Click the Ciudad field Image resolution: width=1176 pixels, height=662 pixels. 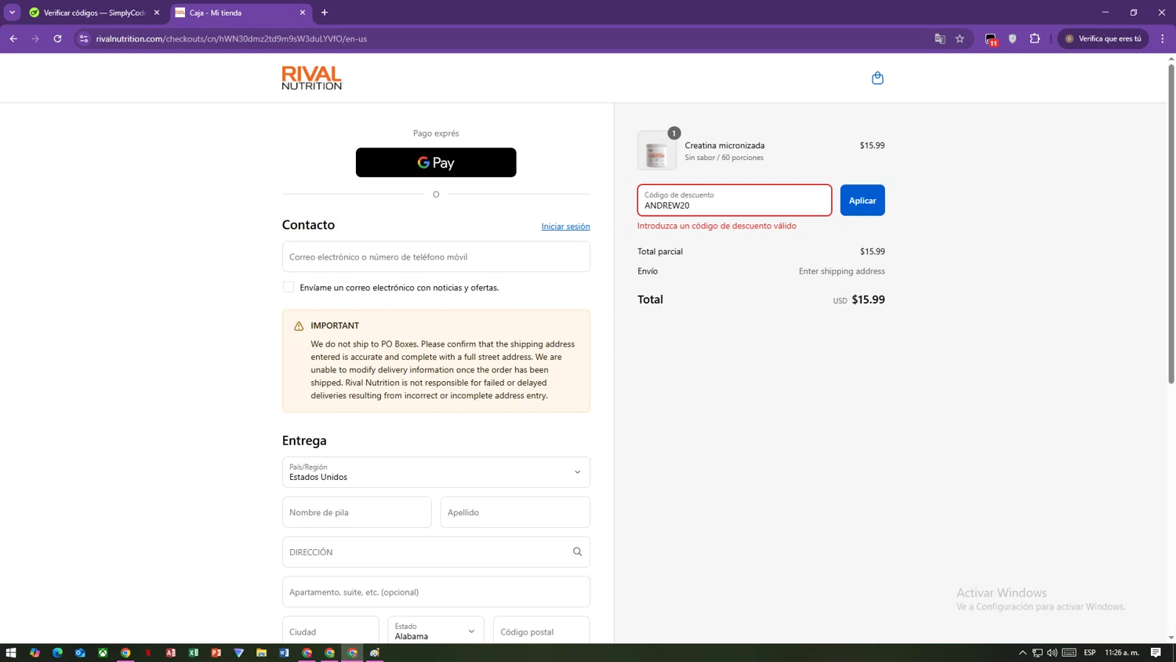pyautogui.click(x=330, y=631)
